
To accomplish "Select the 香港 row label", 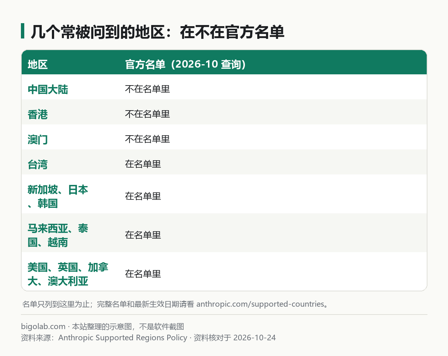I will pyautogui.click(x=38, y=114).
